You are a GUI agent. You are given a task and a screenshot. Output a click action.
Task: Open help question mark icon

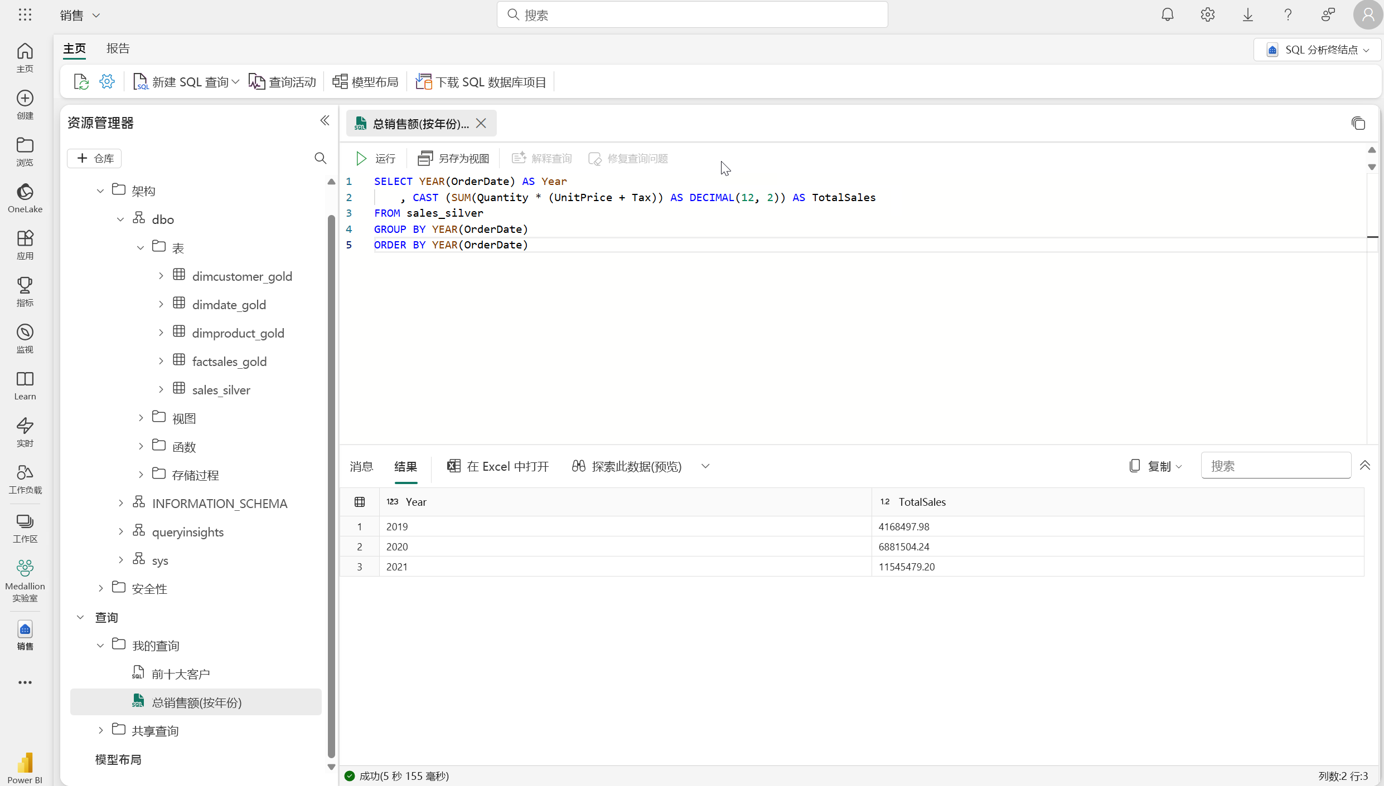coord(1288,15)
